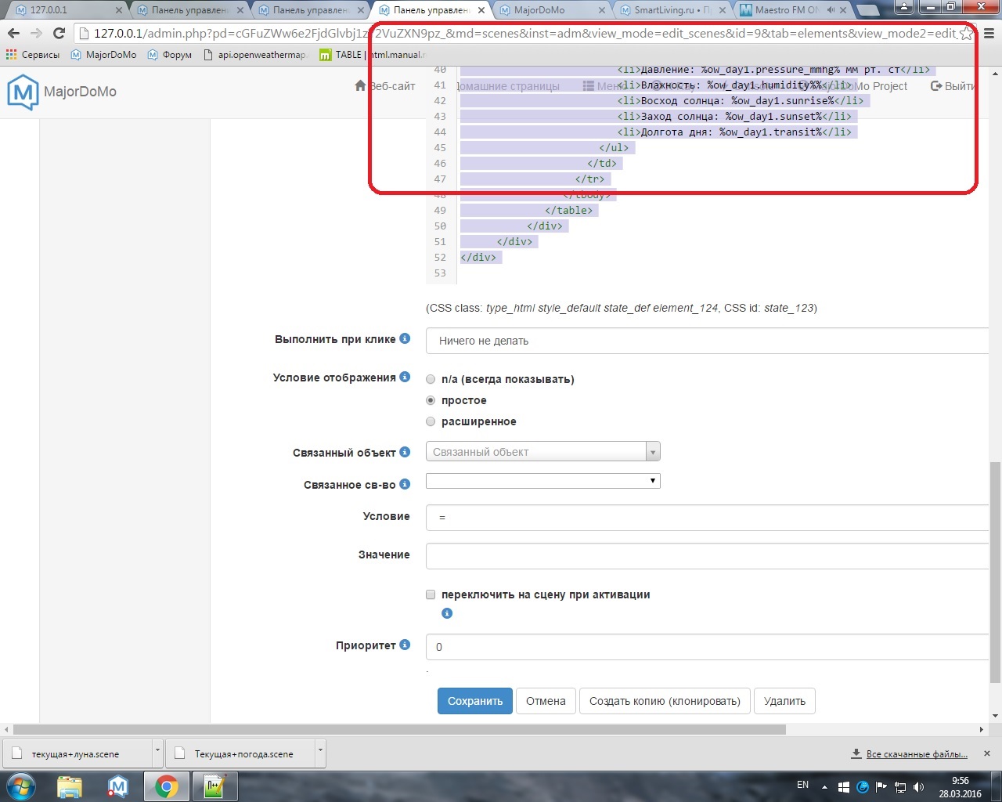The image size is (1002, 802).
Task: Save with the Сохранить button
Action: [475, 701]
